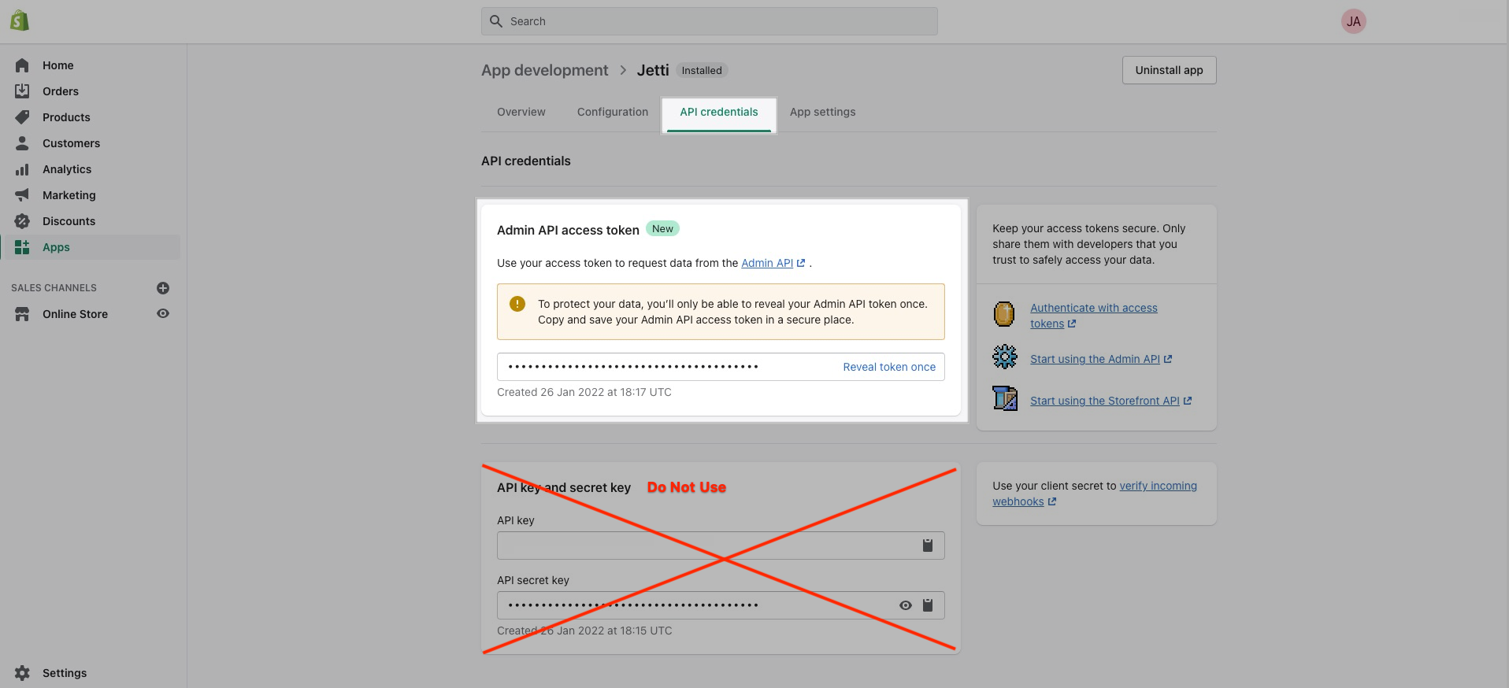Open Products in the sidebar

66,117
